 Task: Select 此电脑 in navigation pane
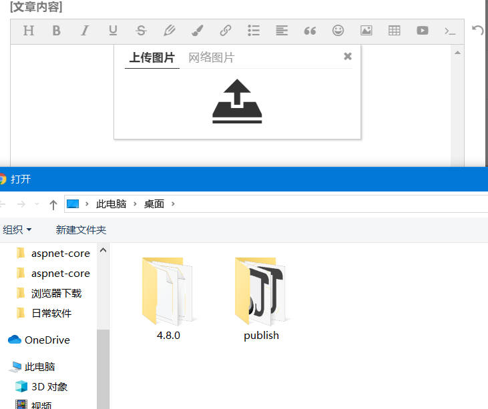pyautogui.click(x=32, y=367)
